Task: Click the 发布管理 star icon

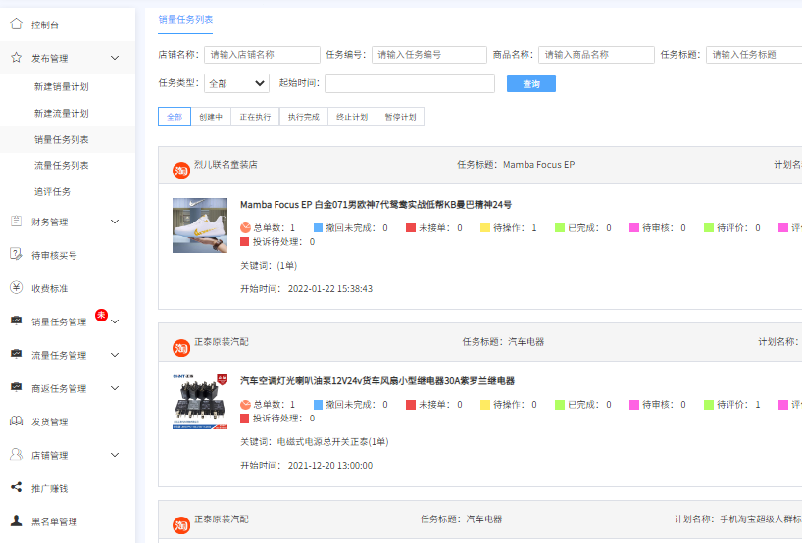Action: tap(16, 58)
